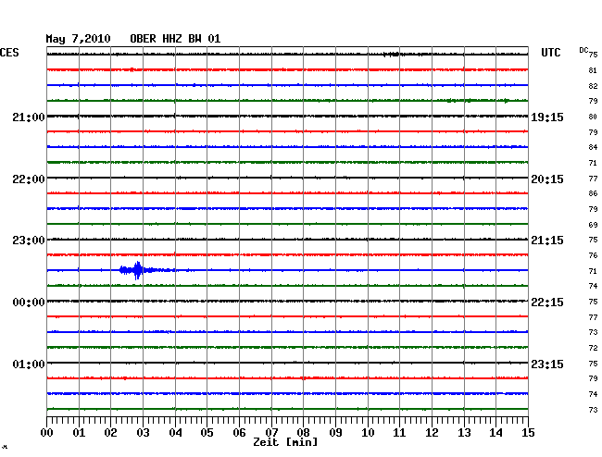The image size is (602, 457).
Task: Click minute tick label 11
Action: click(x=399, y=432)
